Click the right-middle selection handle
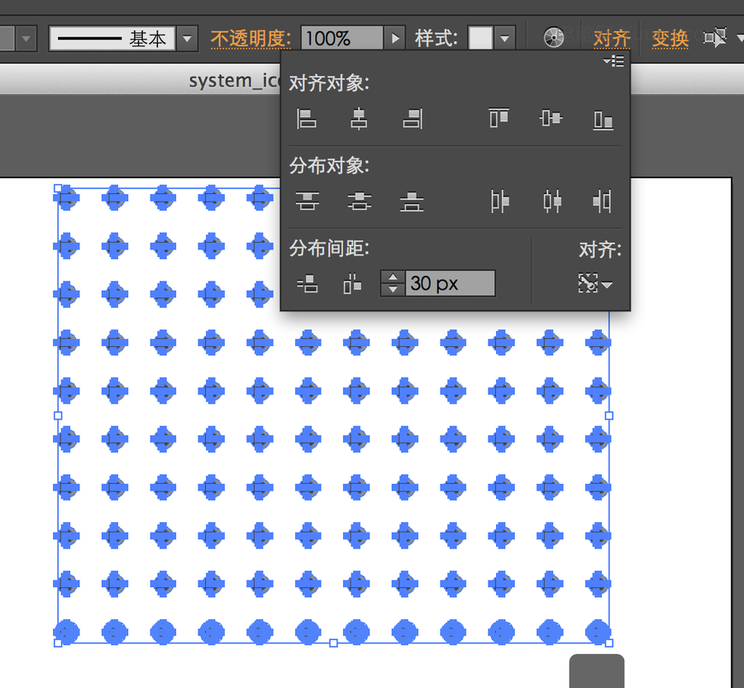The image size is (744, 688). coord(609,415)
